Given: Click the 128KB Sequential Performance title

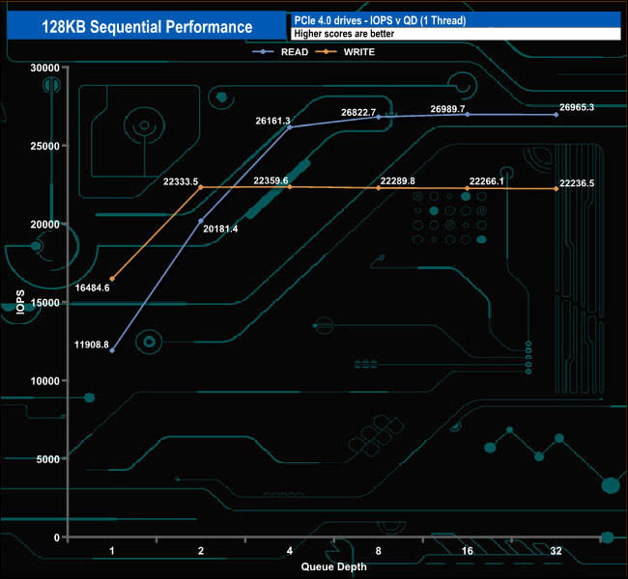Looking at the screenshot, I should click(x=147, y=27).
